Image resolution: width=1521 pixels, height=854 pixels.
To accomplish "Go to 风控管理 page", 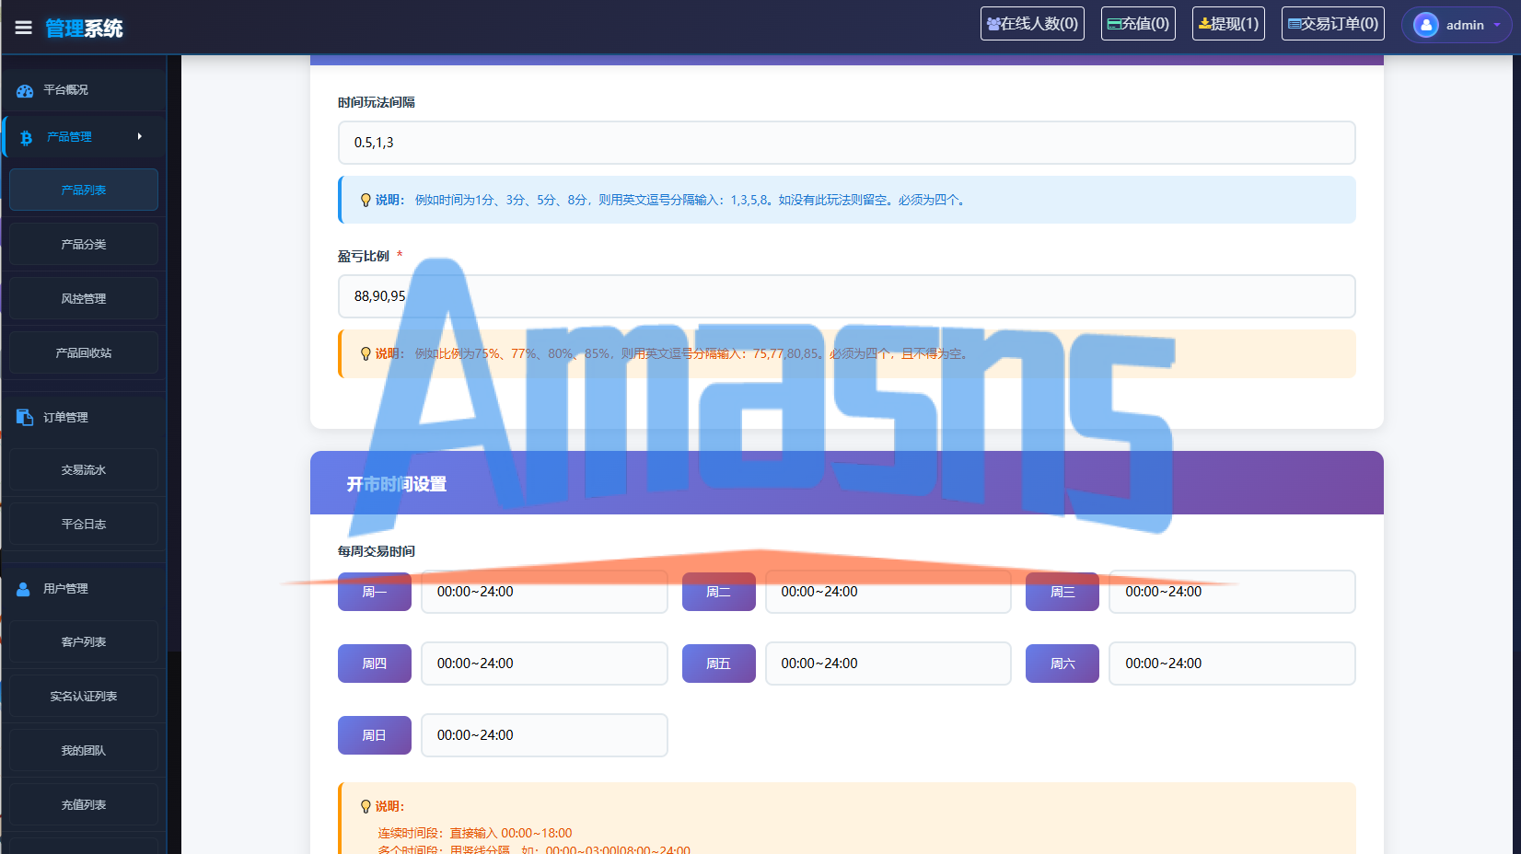I will pyautogui.click(x=84, y=298).
